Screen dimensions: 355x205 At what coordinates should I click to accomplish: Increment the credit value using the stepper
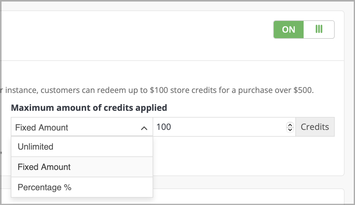pos(289,125)
